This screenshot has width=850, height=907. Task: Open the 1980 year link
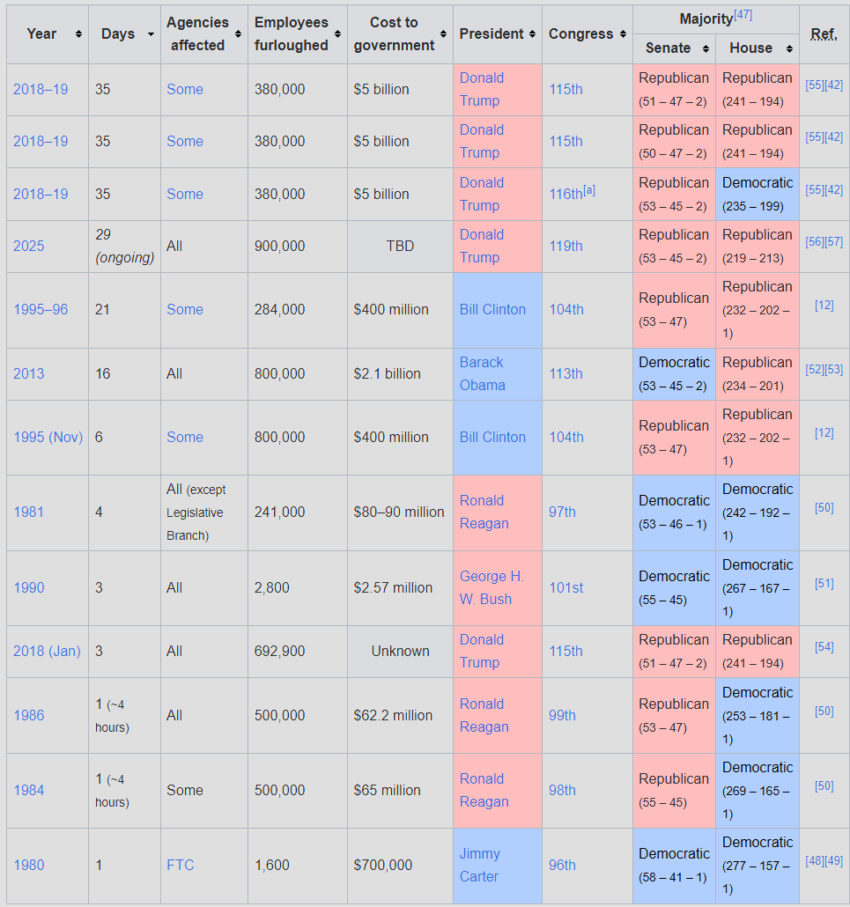29,866
